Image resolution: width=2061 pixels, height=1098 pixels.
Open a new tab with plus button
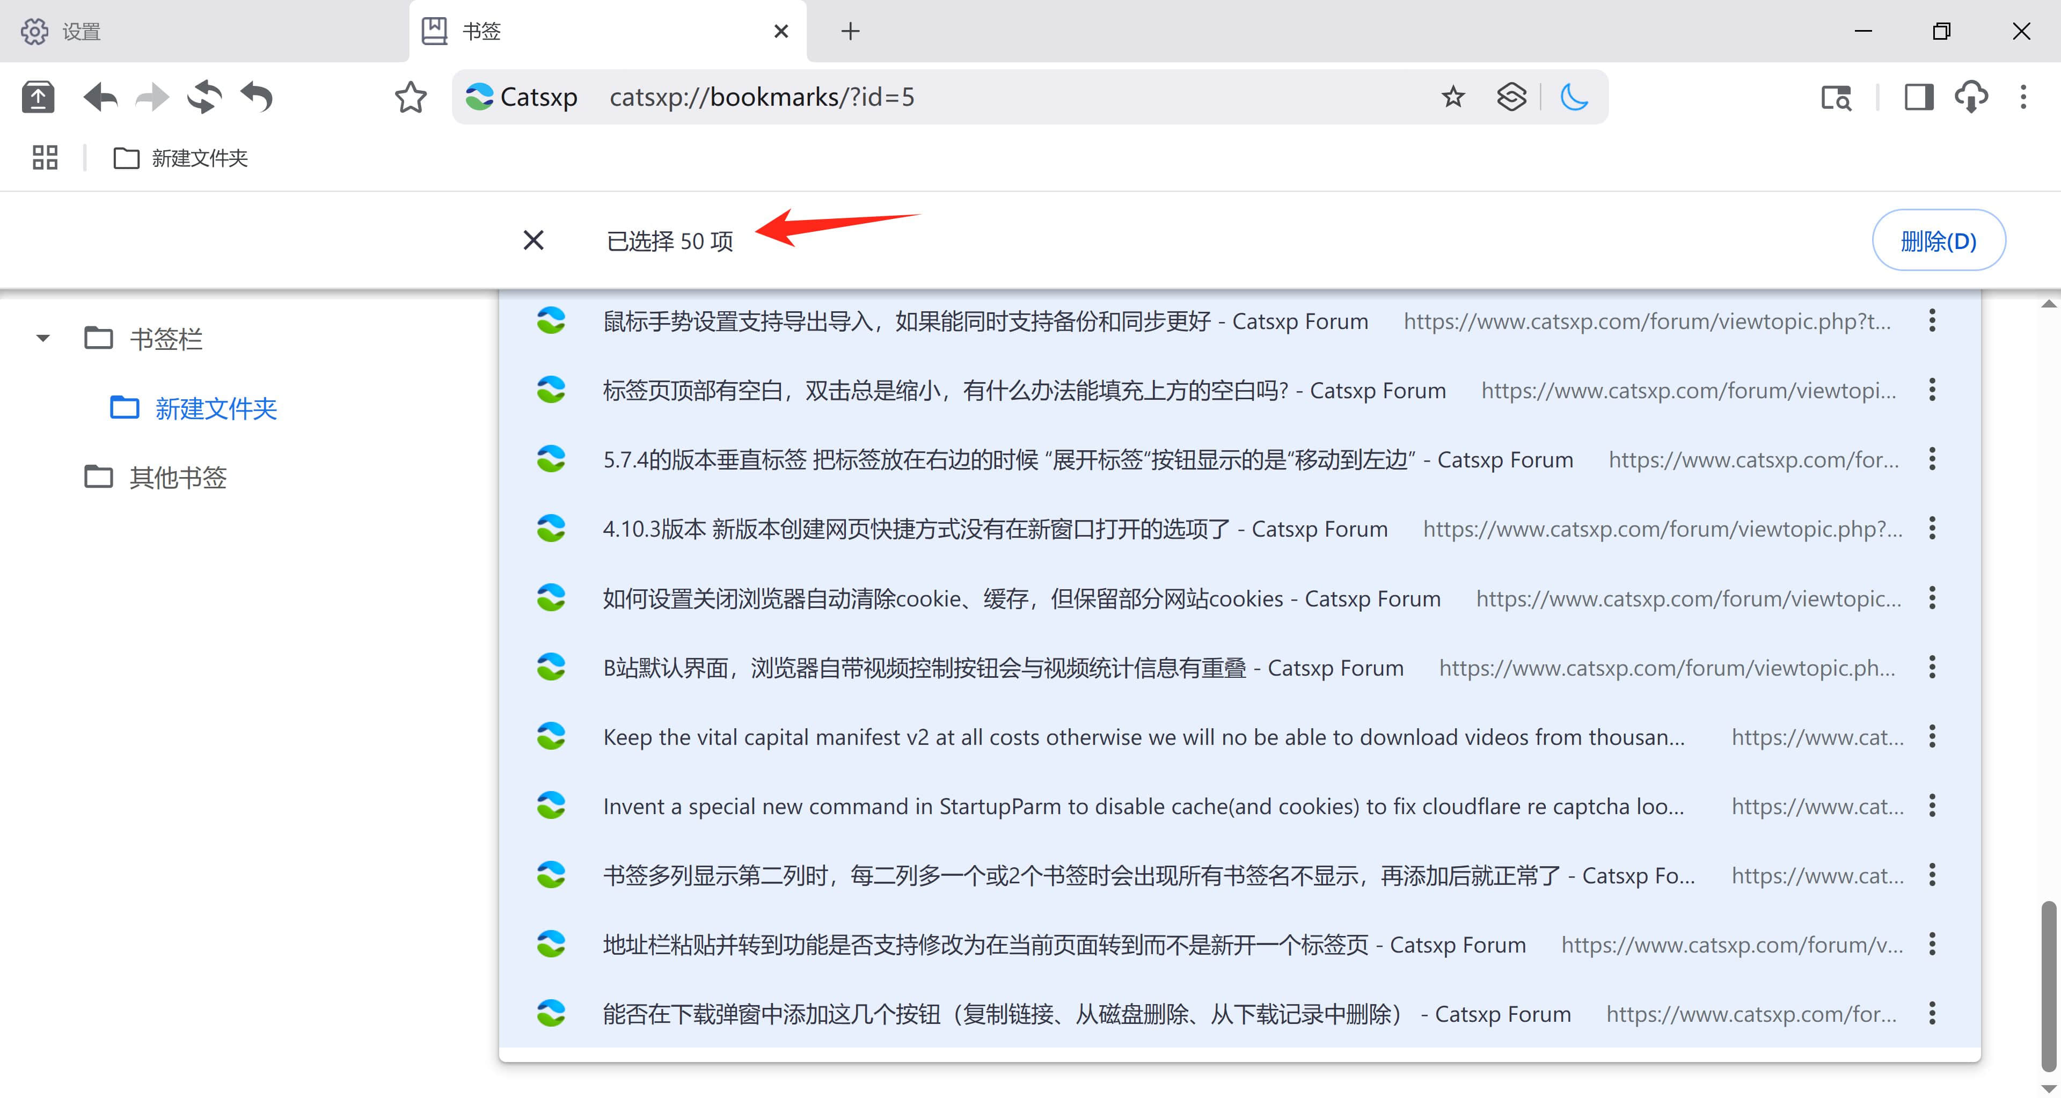pos(851,31)
